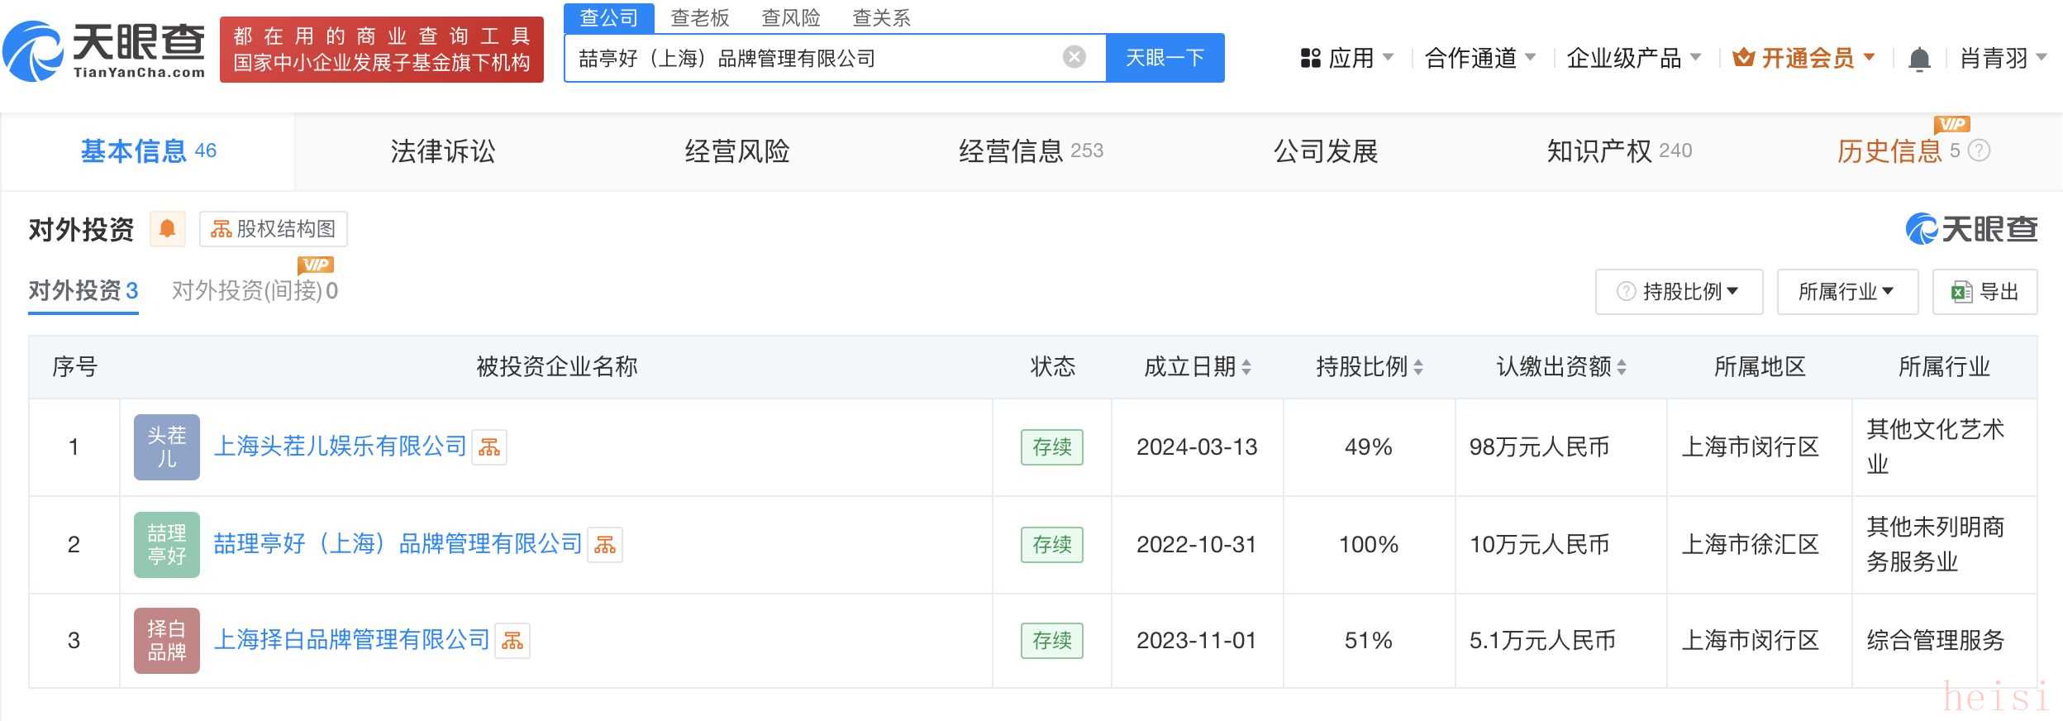
Task: Sort table by 持股比例 column header
Action: [1368, 367]
